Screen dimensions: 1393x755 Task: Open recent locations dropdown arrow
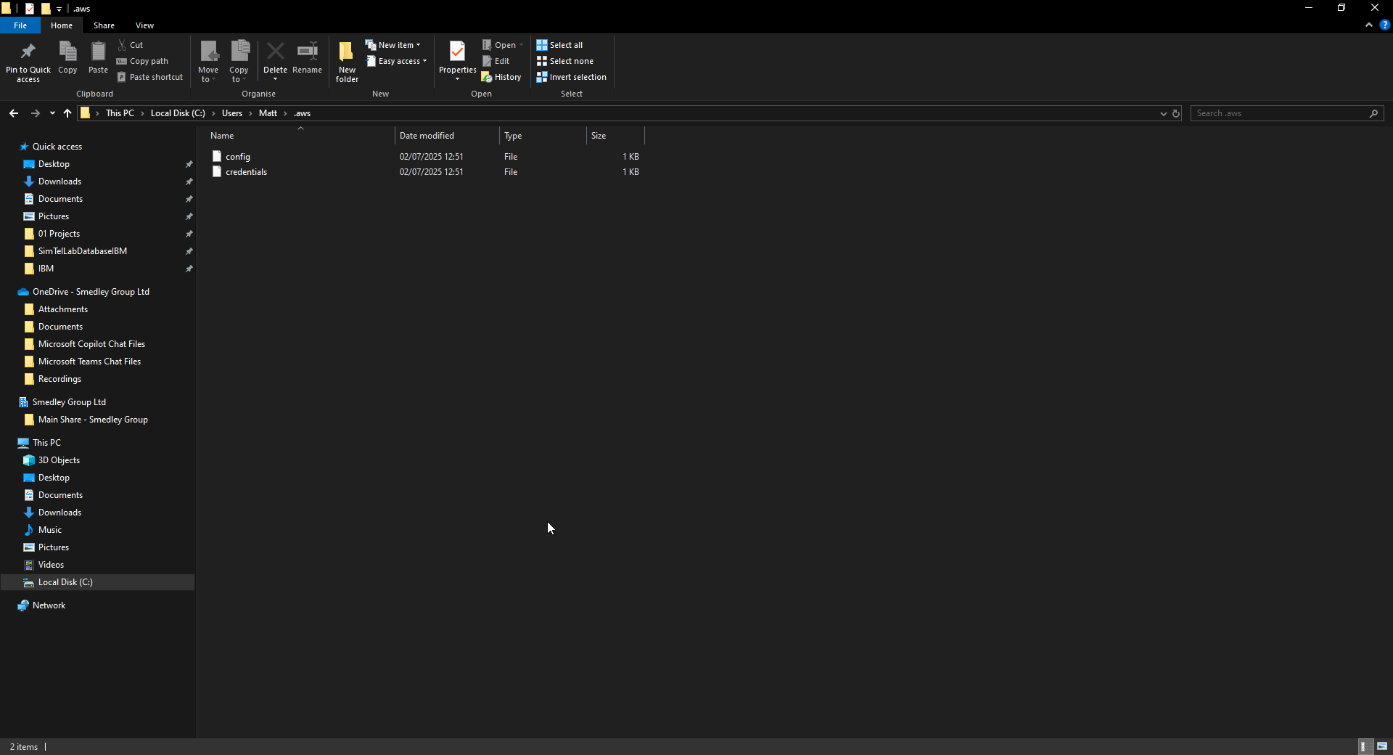[52, 113]
